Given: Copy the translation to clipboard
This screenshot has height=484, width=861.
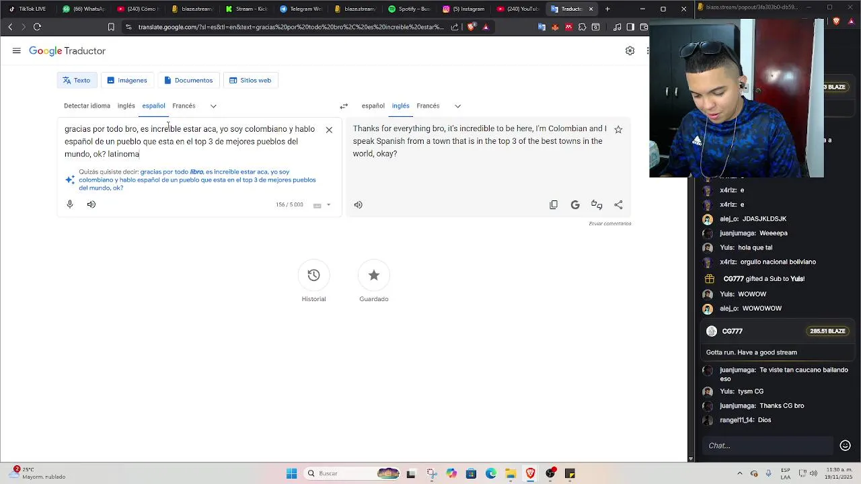Looking at the screenshot, I should (x=554, y=205).
